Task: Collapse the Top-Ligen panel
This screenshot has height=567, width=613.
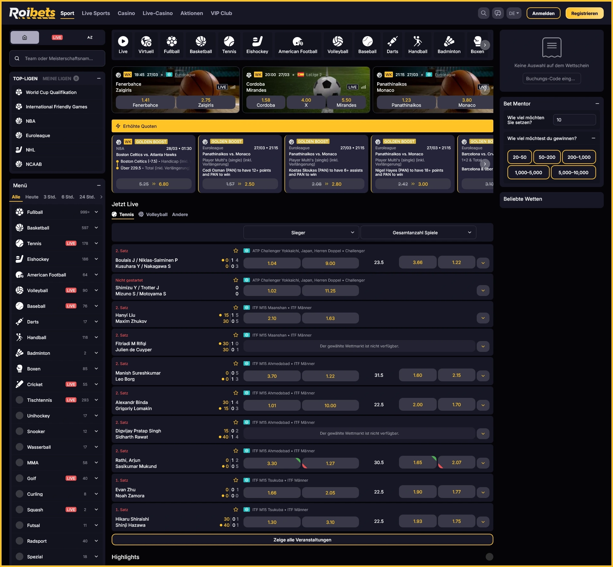Action: click(99, 78)
